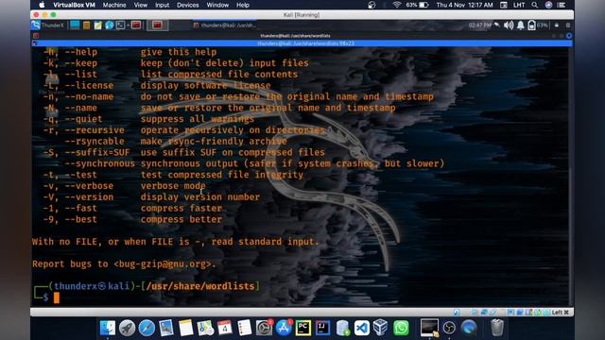The height and width of the screenshot is (340, 605).
Task: Open the Machine menu
Action: coord(114,5)
